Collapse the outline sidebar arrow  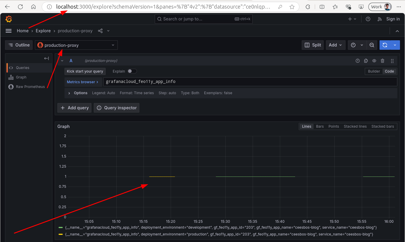pyautogui.click(x=46, y=58)
